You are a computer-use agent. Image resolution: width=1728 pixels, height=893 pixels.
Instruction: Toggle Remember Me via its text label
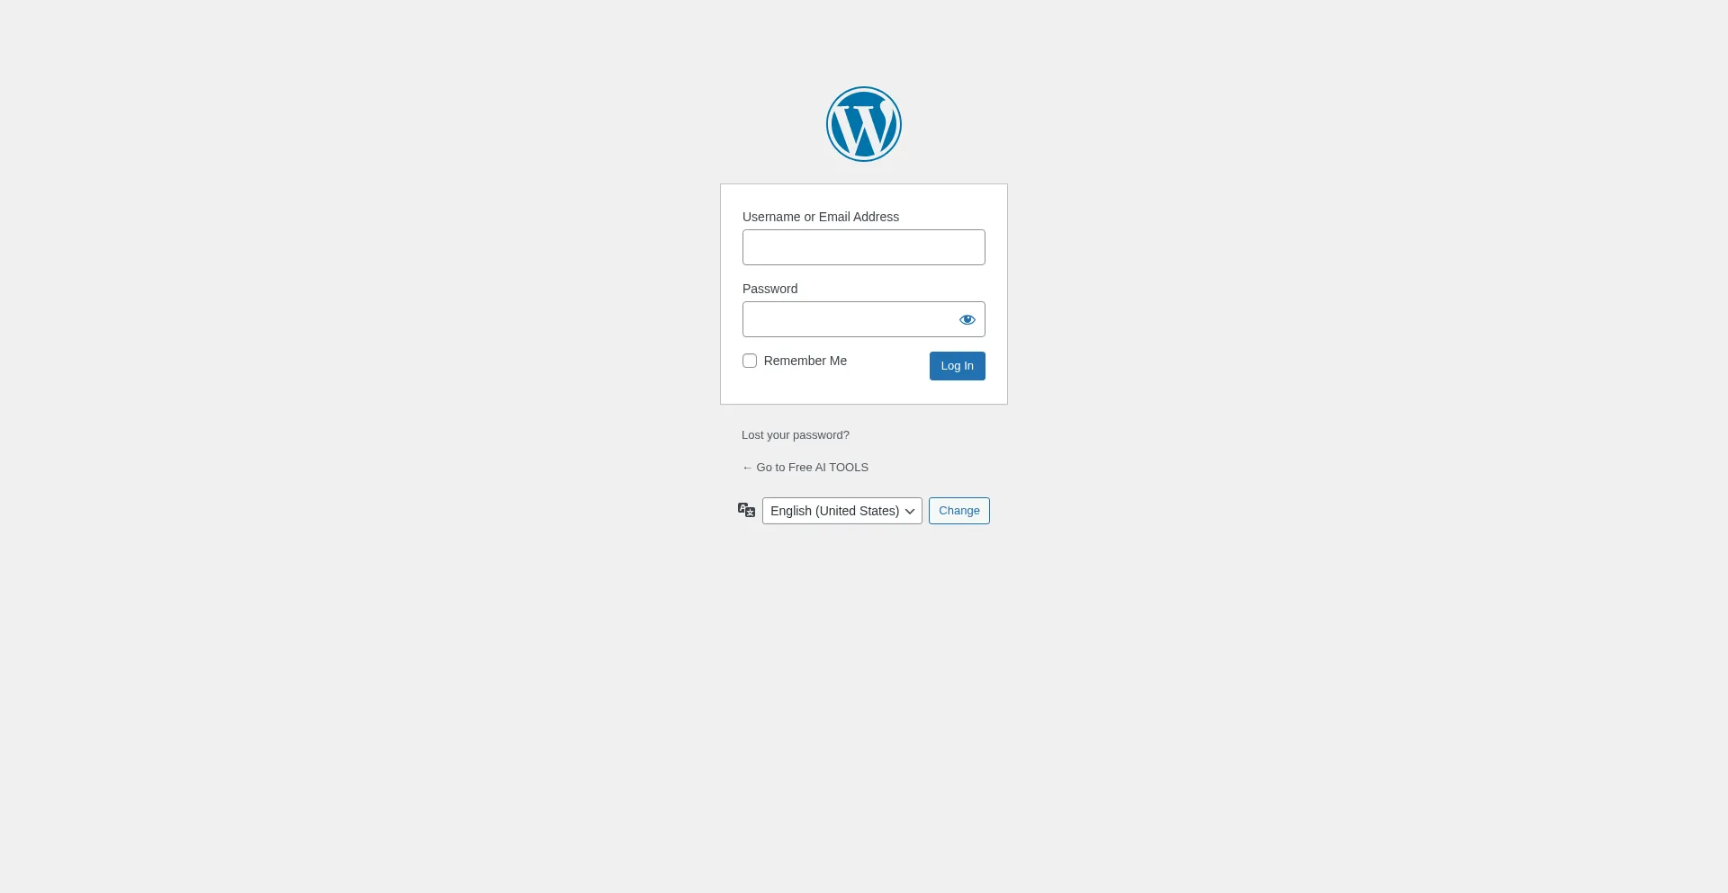click(805, 361)
